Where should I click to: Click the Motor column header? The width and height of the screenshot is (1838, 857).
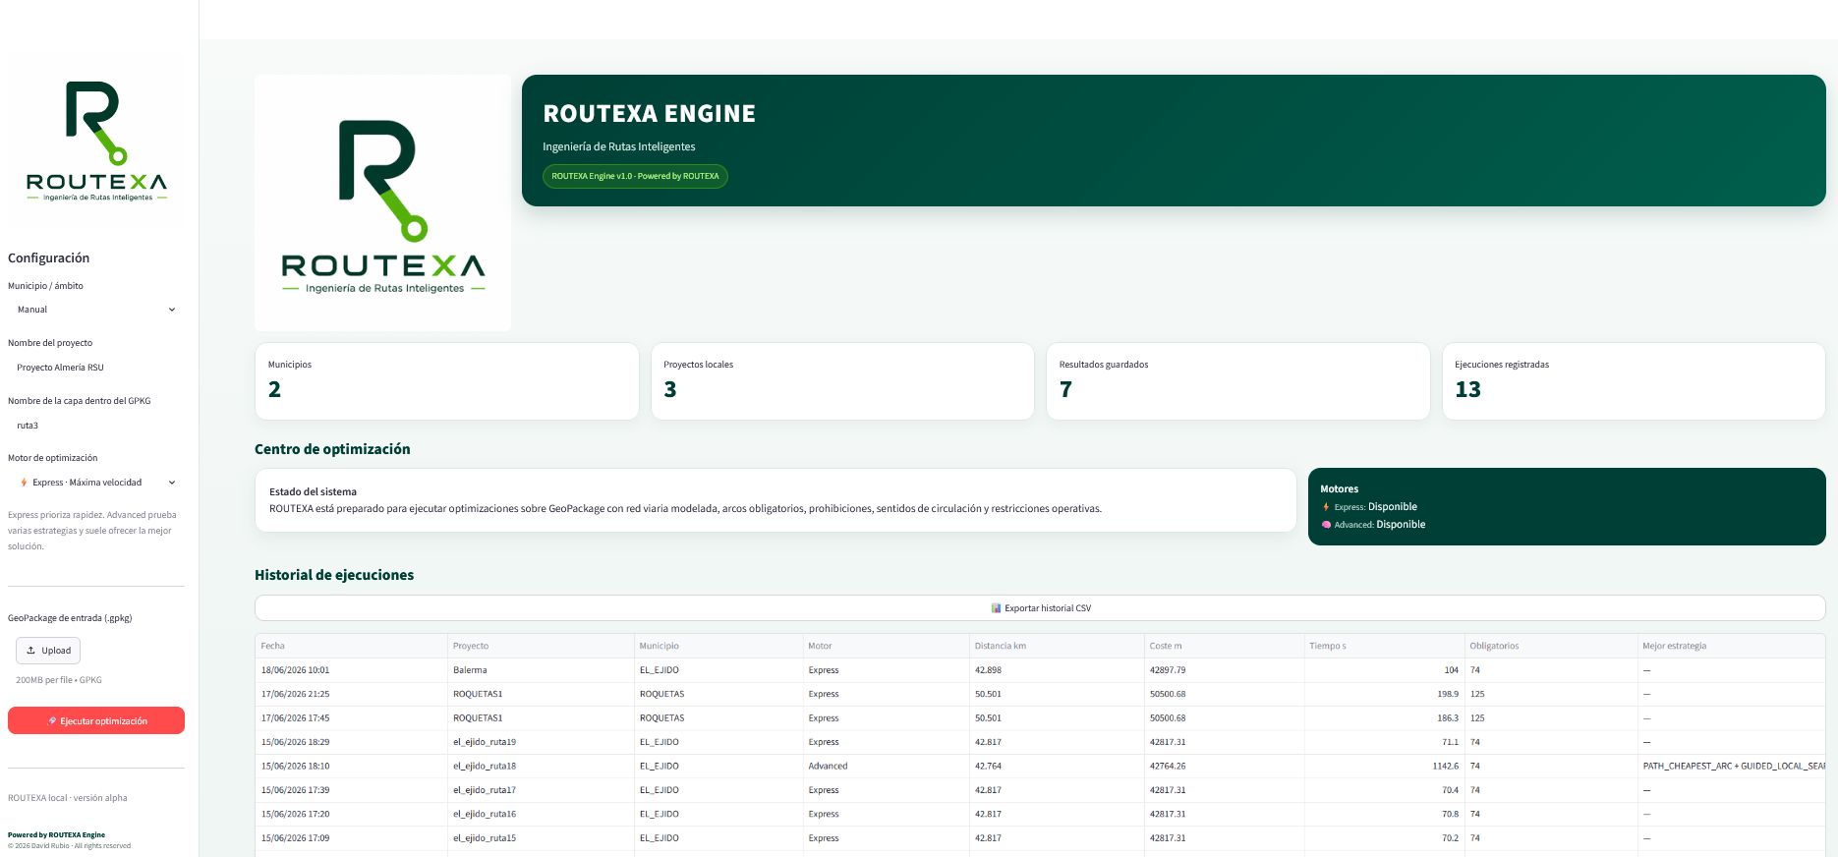tap(886, 646)
